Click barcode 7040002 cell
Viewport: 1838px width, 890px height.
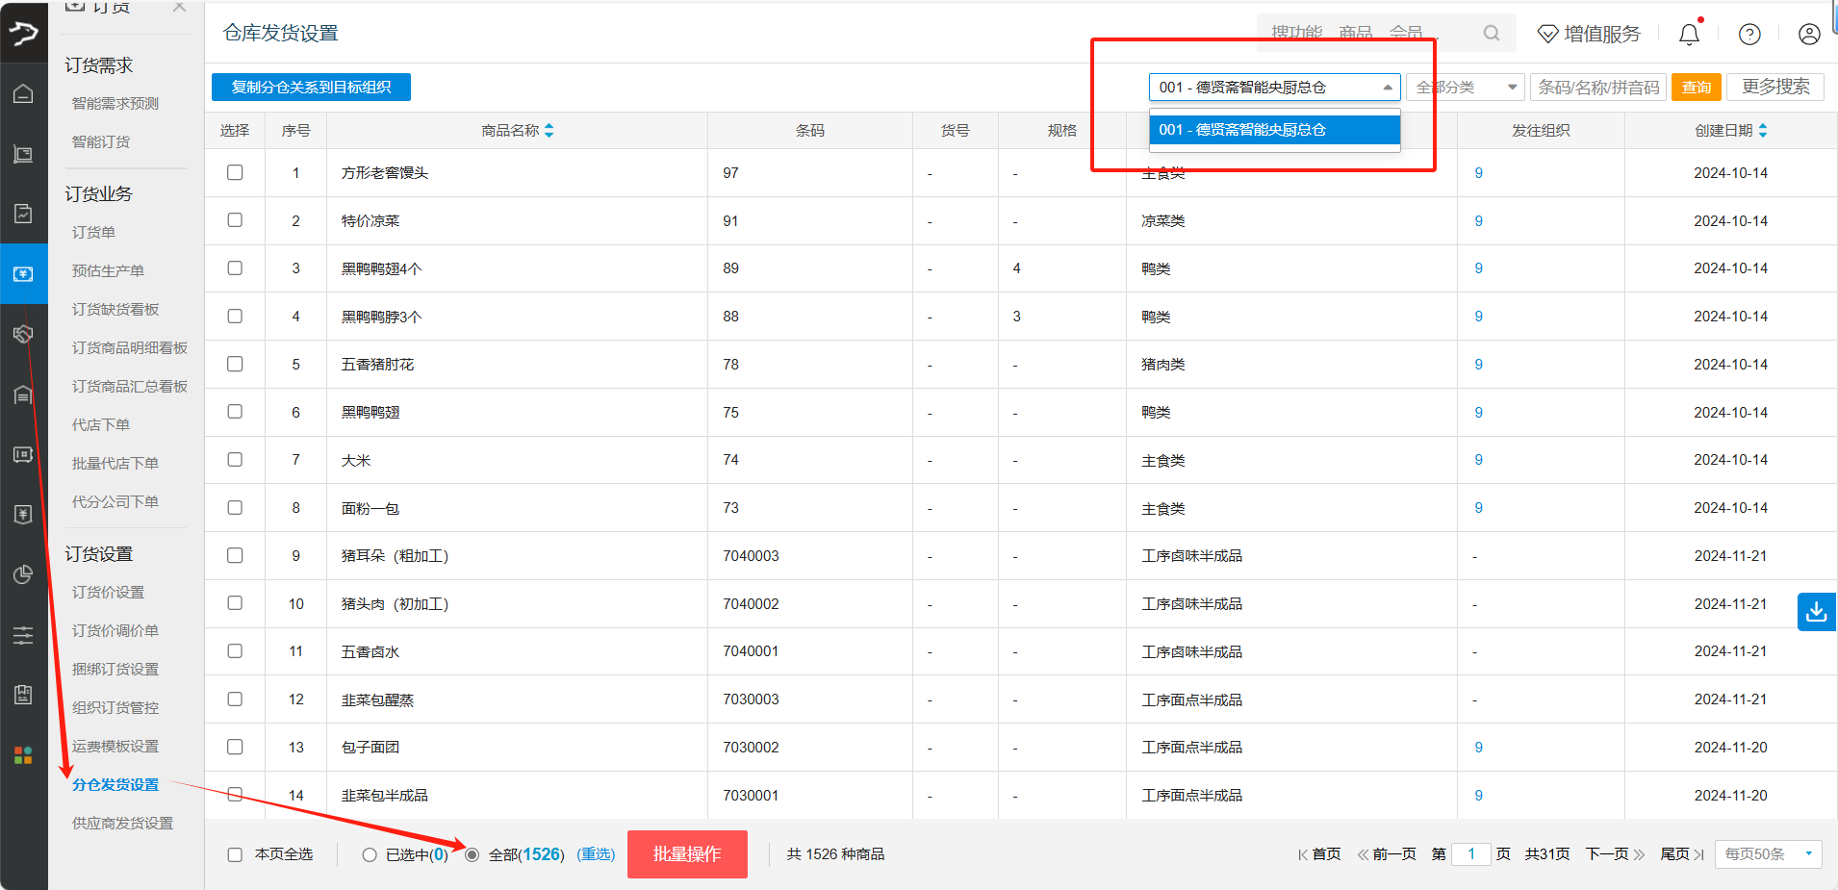click(751, 604)
